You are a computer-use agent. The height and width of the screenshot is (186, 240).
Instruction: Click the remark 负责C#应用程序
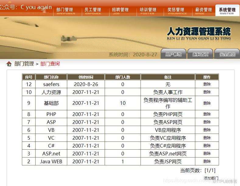[x=168, y=146]
